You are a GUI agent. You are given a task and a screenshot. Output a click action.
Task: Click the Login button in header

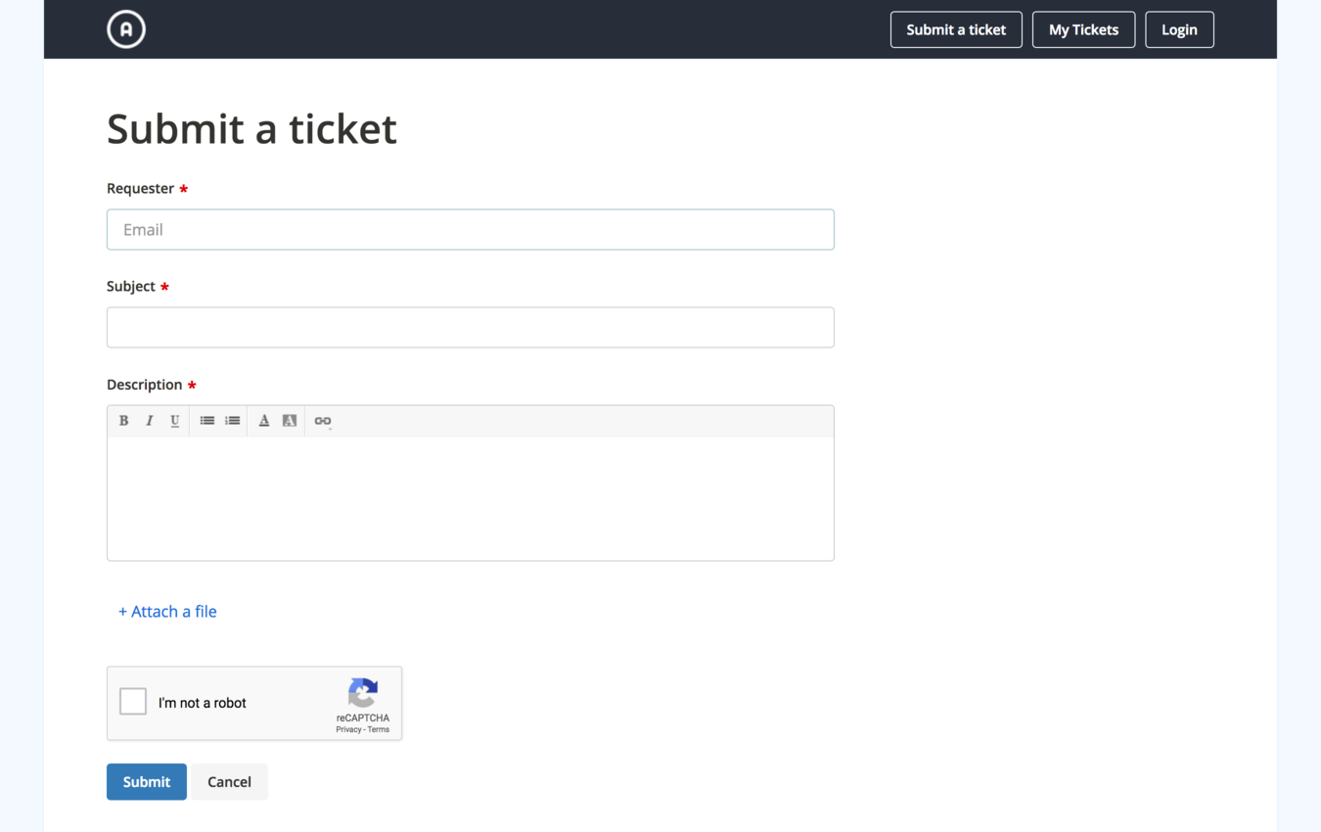coord(1179,29)
